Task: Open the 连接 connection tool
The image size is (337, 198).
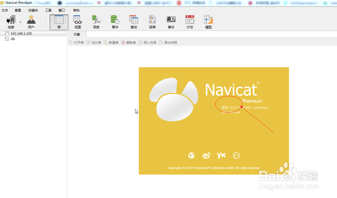Action: click(11, 22)
